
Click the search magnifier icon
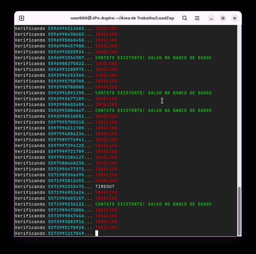184,18
